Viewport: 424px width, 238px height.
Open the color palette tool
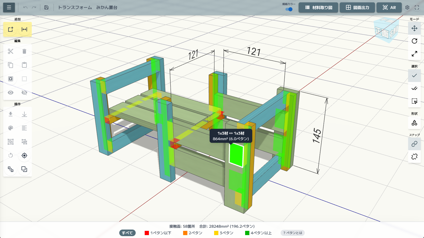11,128
